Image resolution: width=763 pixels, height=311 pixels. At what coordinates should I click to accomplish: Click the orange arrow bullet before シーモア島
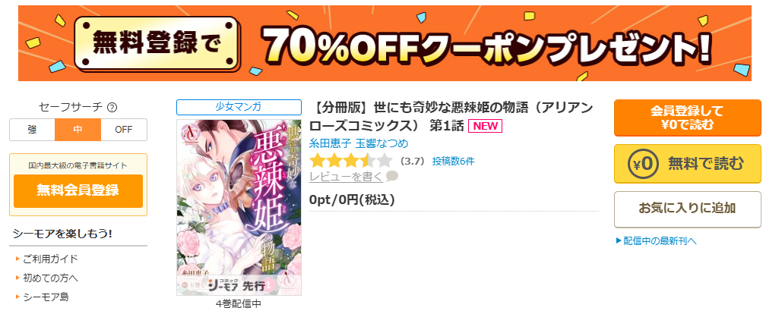pyautogui.click(x=17, y=297)
